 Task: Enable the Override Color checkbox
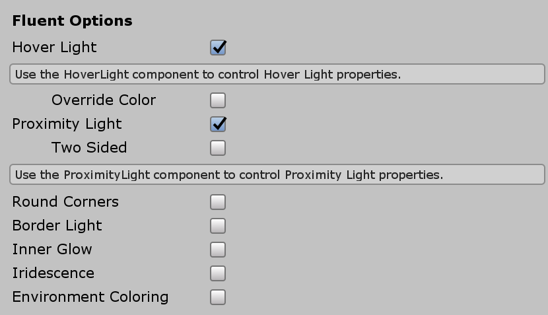click(218, 100)
